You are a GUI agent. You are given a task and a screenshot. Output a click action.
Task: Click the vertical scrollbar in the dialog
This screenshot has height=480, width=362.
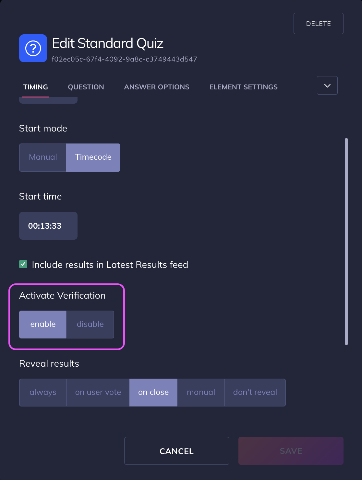(346, 242)
